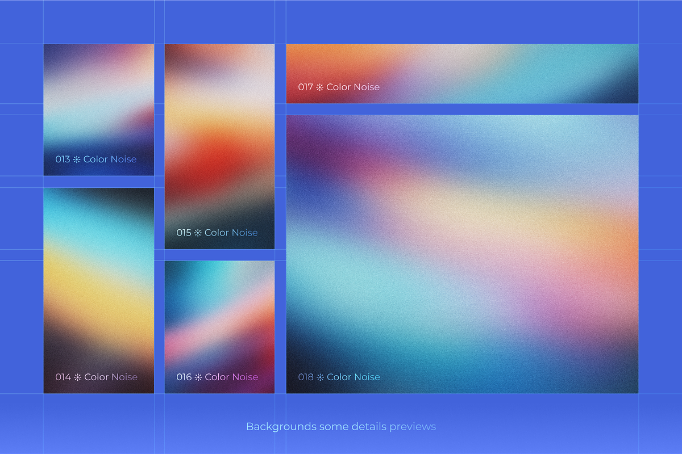Open the 013 Color Noise background preview
The width and height of the screenshot is (682, 454).
[x=99, y=110]
